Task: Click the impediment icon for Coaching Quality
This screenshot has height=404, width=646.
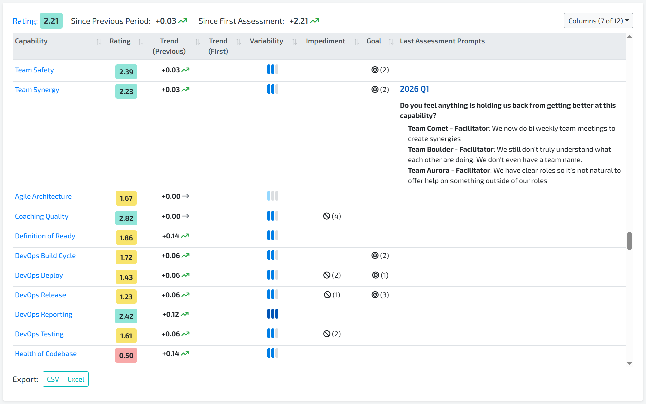Action: [327, 216]
